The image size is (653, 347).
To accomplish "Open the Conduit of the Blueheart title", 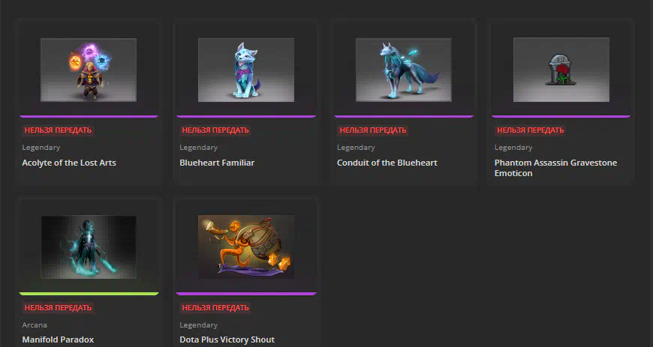I will point(387,163).
